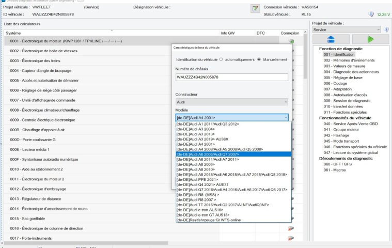Choose Audi e-tron GT AU513> option
Viewport: 392px width, 248px height.
[x=234, y=215]
